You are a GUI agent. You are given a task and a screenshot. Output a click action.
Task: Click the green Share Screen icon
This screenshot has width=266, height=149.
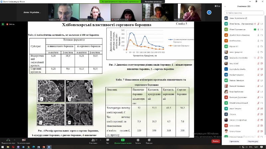[x=123, y=140]
